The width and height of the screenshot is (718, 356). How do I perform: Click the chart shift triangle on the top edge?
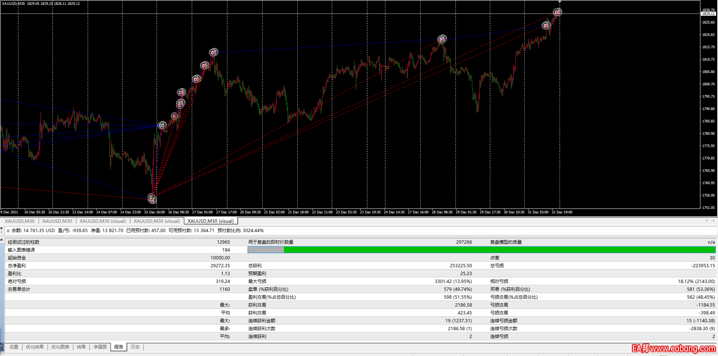coord(560,2)
